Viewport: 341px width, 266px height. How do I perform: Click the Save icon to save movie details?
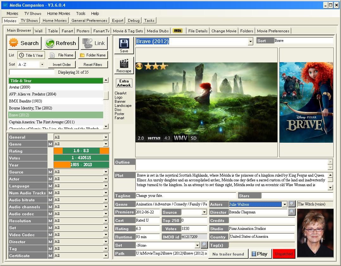click(x=123, y=43)
